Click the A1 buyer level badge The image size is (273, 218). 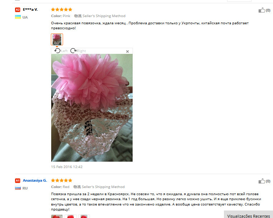tap(18, 181)
